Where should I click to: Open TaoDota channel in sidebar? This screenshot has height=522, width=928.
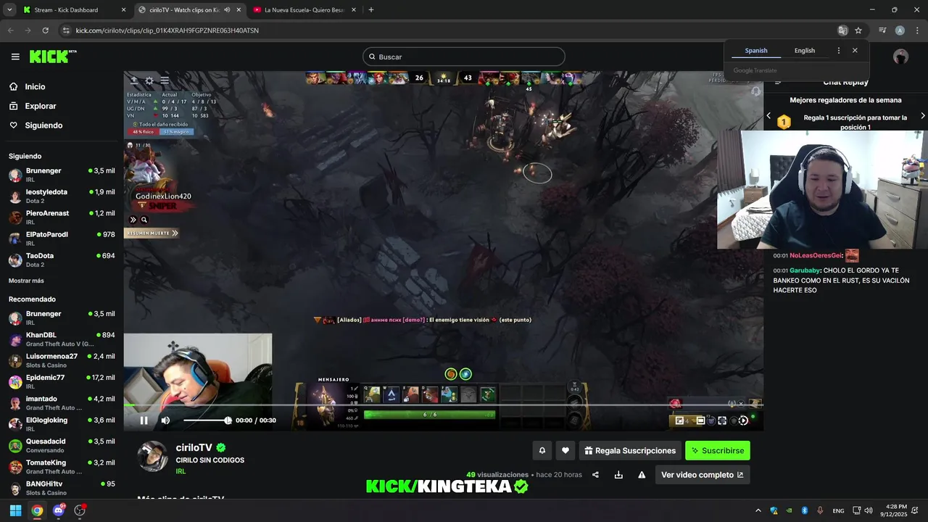[62, 260]
